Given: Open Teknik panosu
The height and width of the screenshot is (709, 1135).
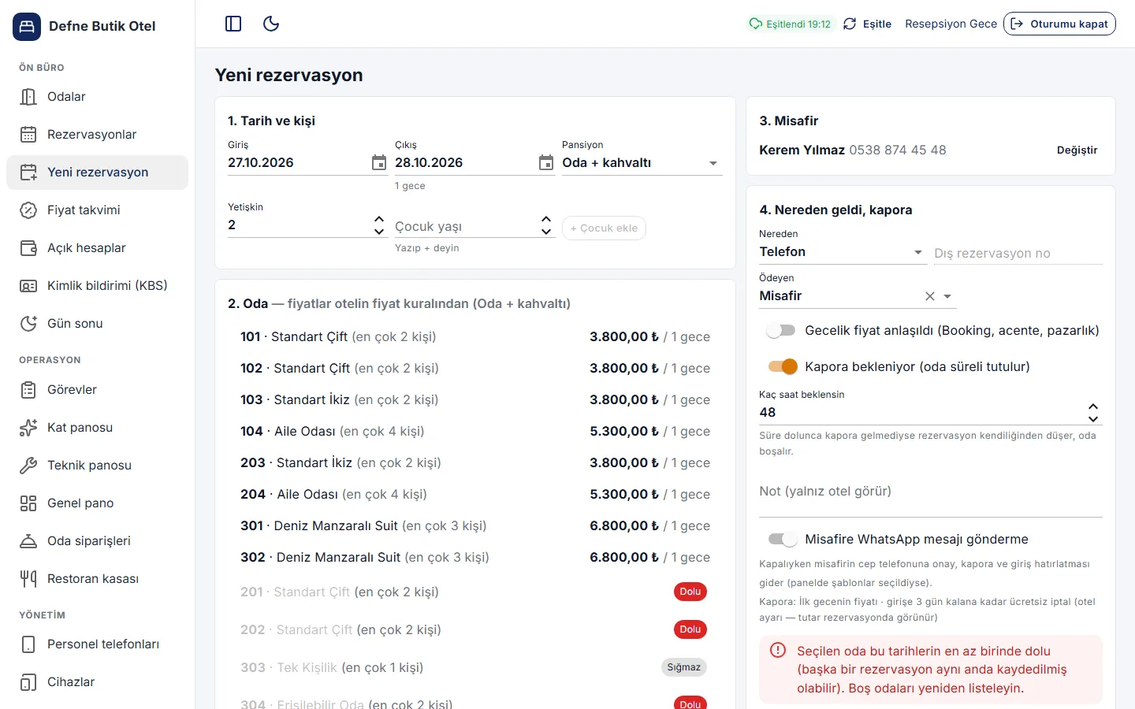Looking at the screenshot, I should click(x=97, y=466).
